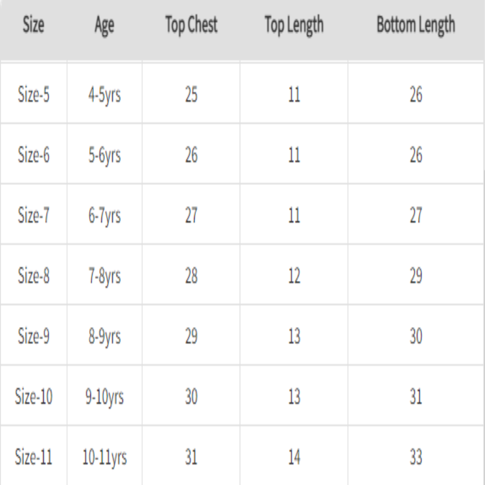The image size is (485, 485).
Task: Select Top Chest value 28
Action: pyautogui.click(x=191, y=276)
